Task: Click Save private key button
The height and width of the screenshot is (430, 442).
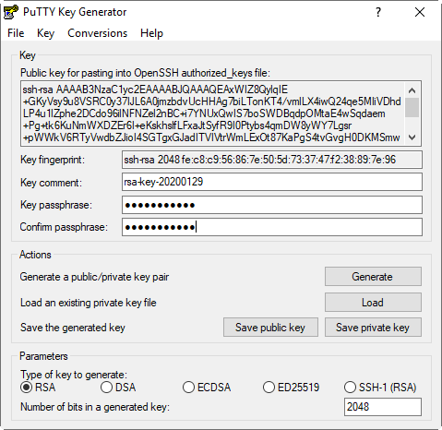Action: (373, 328)
